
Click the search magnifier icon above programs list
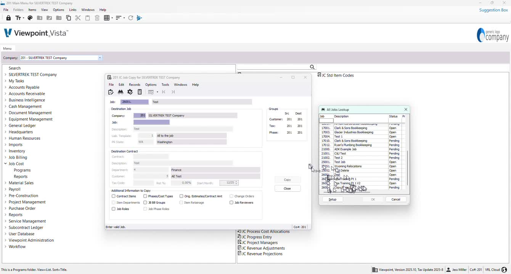(312, 67)
